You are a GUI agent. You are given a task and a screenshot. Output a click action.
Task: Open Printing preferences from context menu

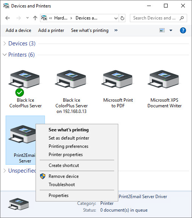coord(77,146)
